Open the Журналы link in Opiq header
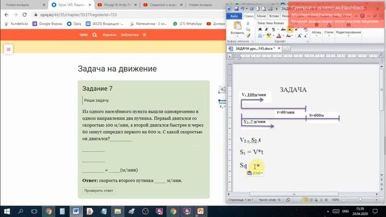 point(109,35)
